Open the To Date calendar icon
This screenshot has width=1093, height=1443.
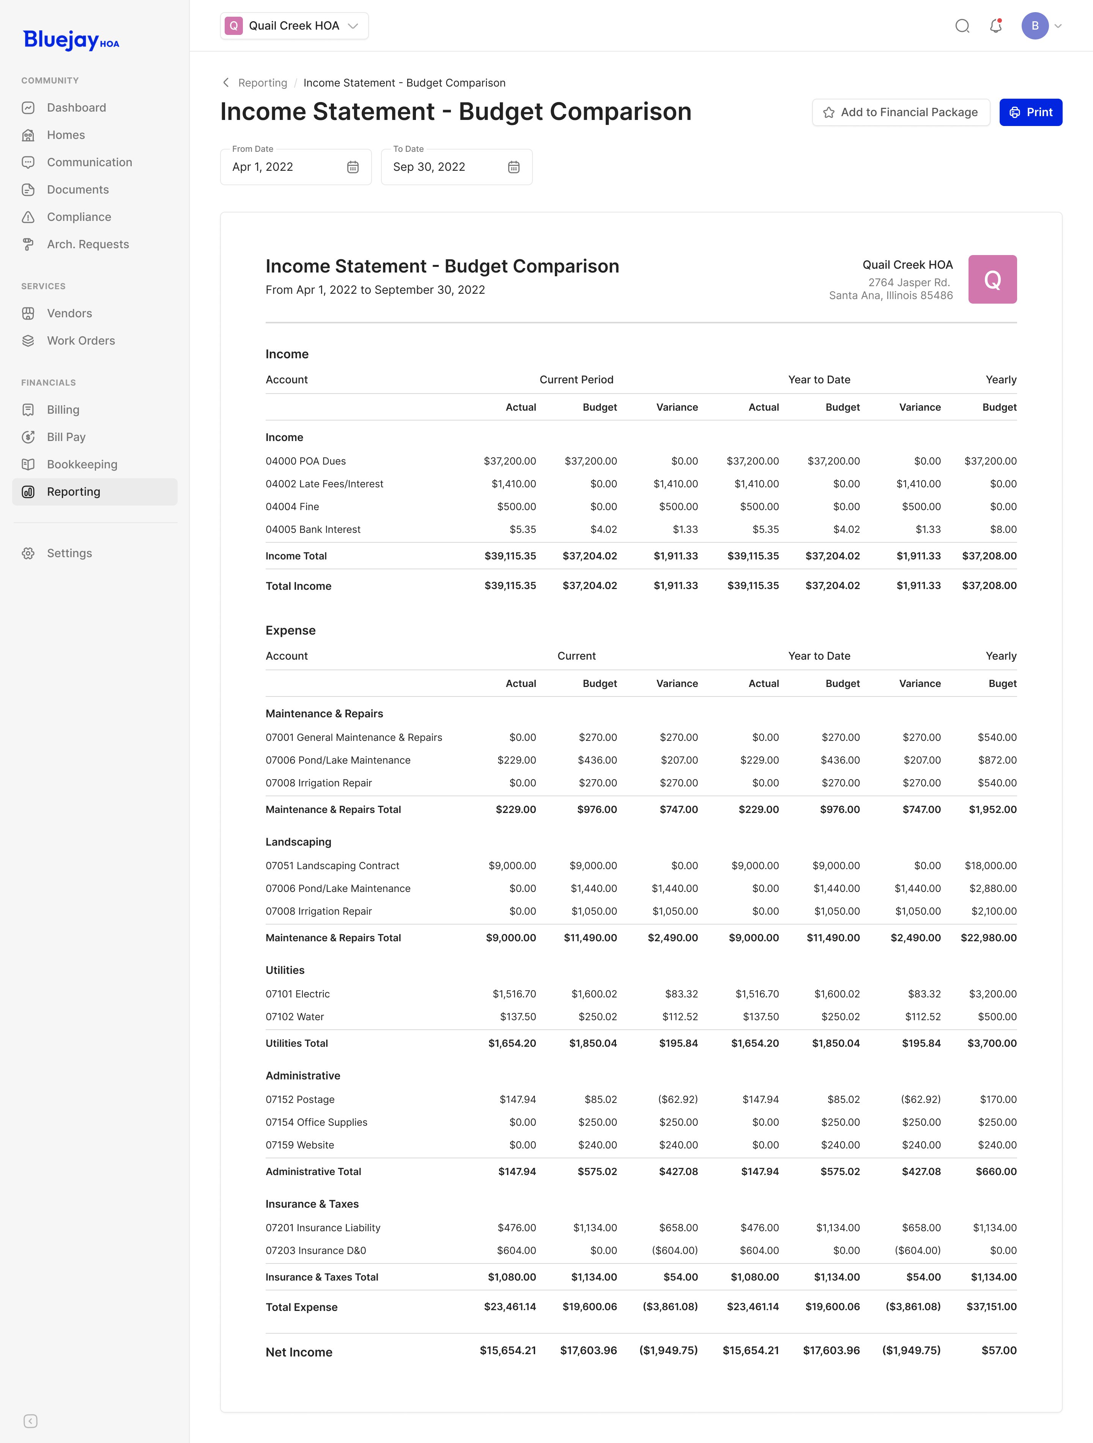click(514, 167)
